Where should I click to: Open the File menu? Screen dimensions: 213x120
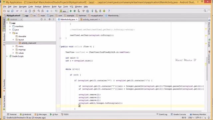[x=5, y=7]
